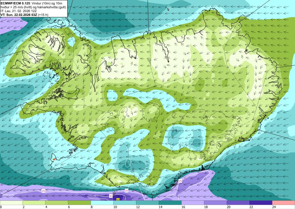Image resolution: width=295 pixels, height=209 pixels.
Task: Select the line 'hviður > 25 m/s (hvítt) og hámarkshviða (gult)'
Action: pyautogui.click(x=33, y=7)
